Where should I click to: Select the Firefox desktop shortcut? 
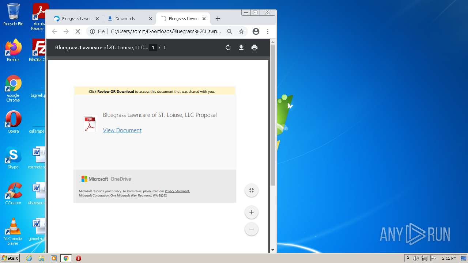tap(13, 50)
